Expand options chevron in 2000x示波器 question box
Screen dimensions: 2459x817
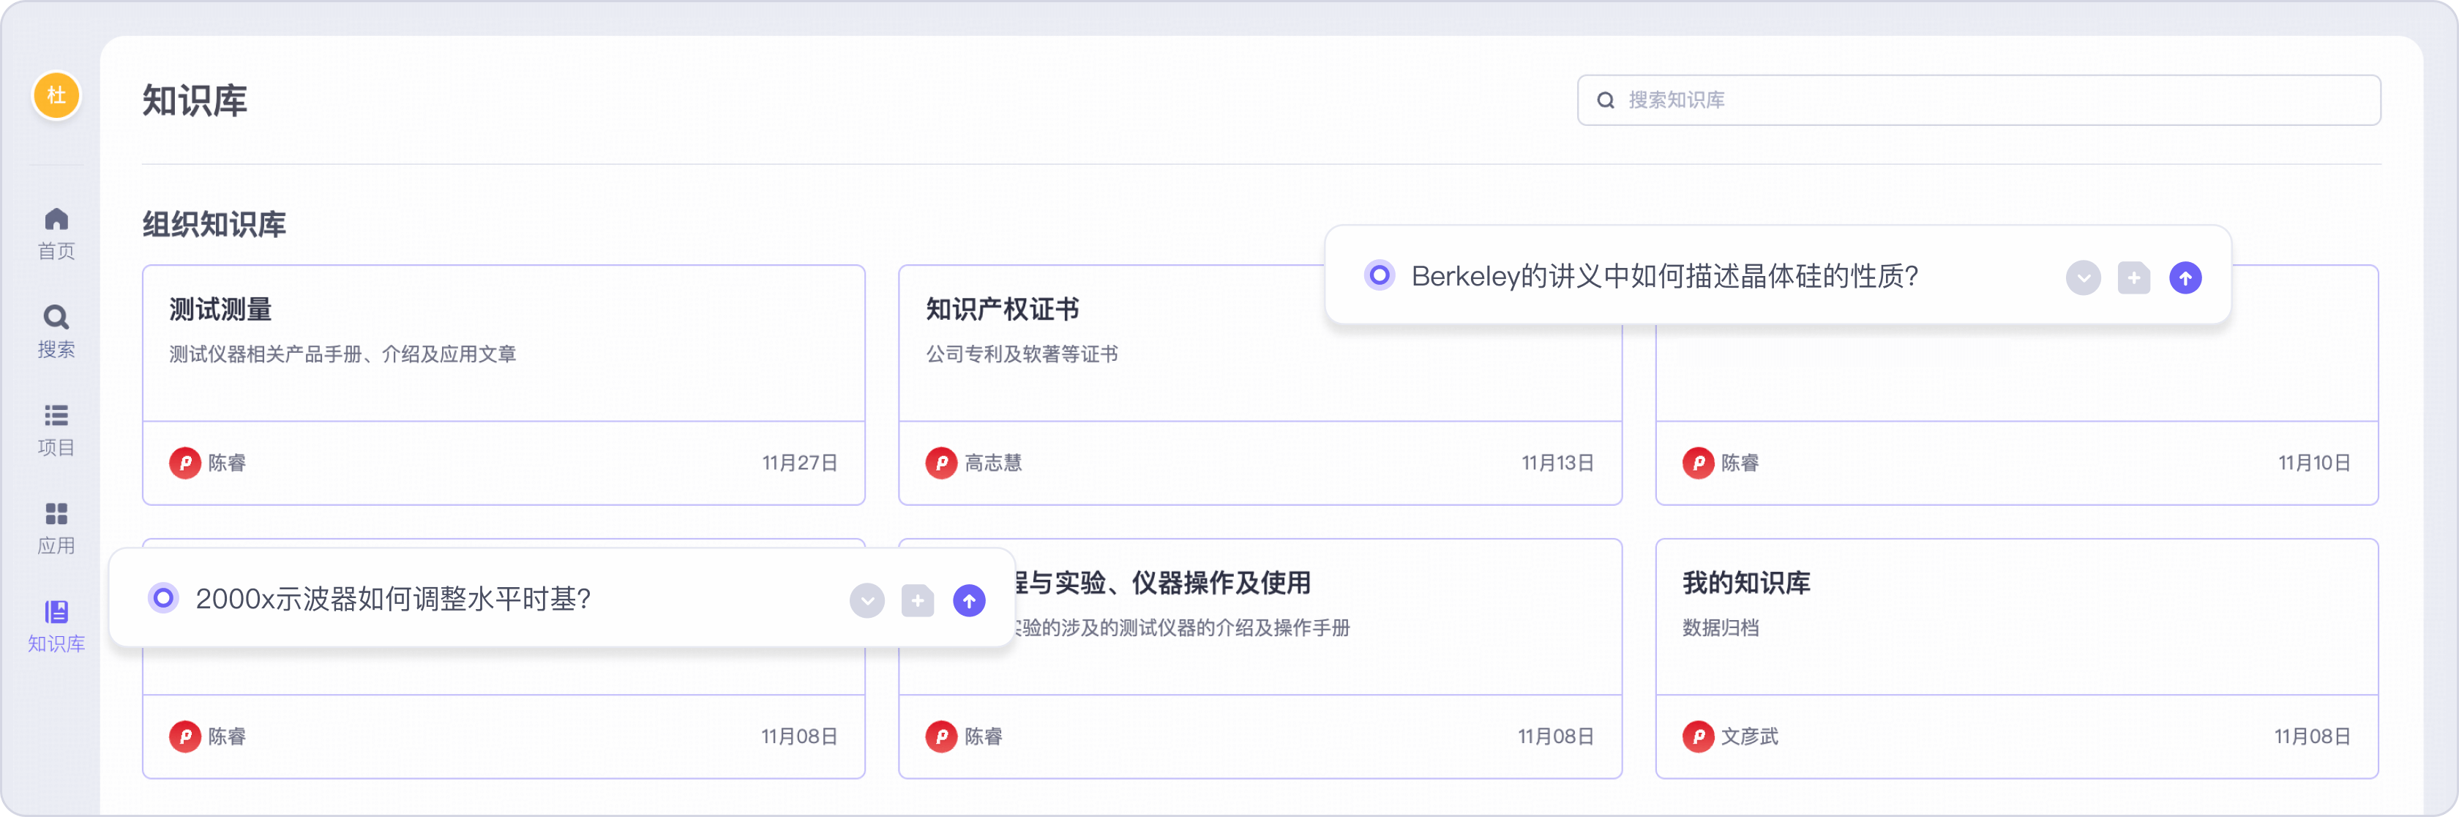click(x=867, y=600)
